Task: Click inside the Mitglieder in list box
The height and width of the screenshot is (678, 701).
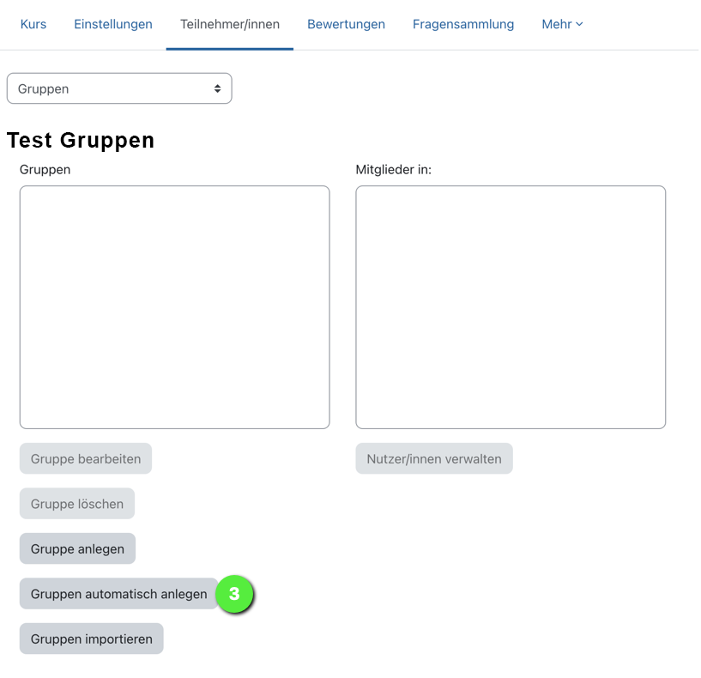Action: (511, 306)
